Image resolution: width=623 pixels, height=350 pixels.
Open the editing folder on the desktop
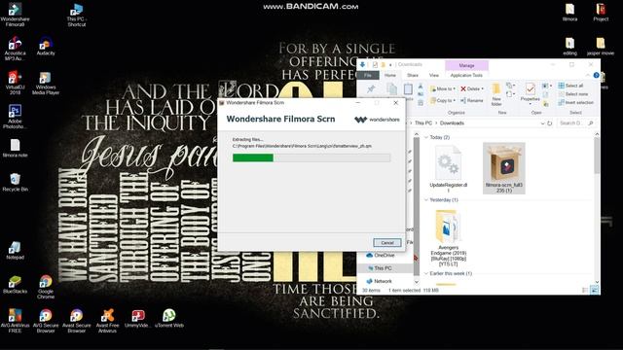click(569, 46)
